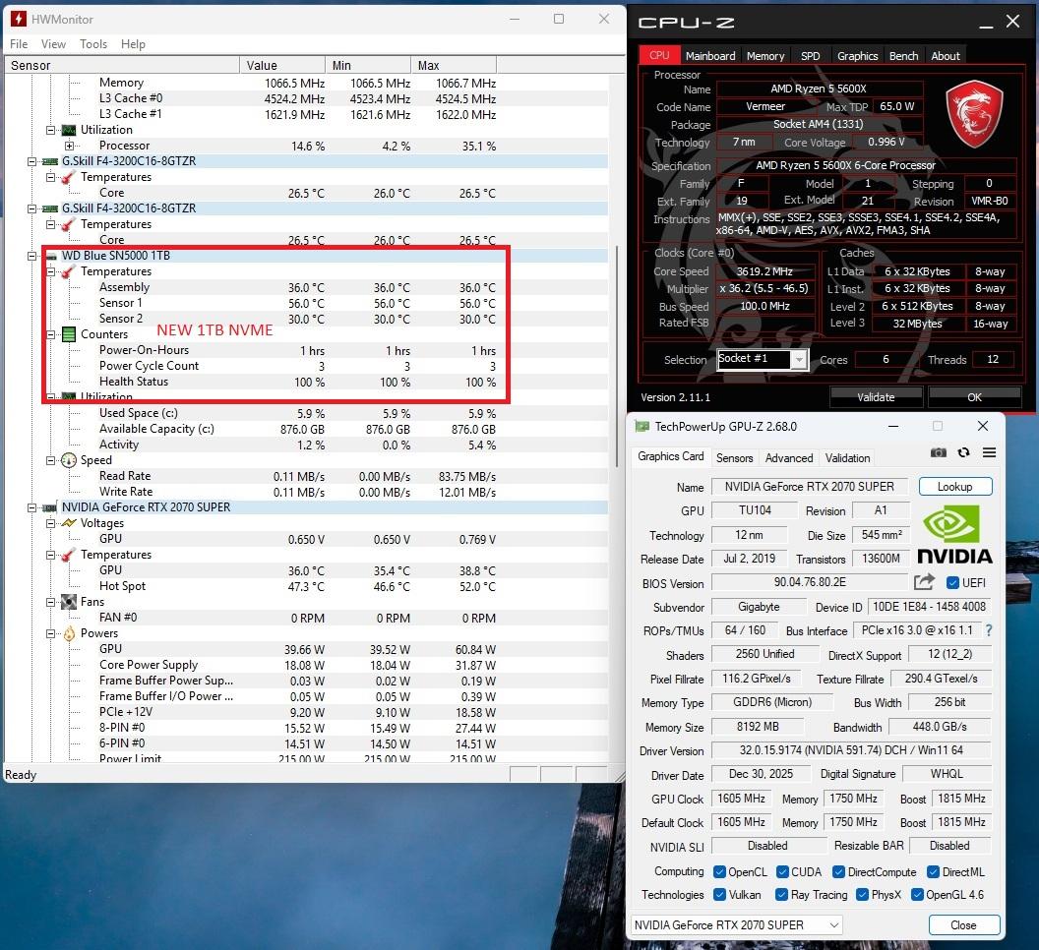The height and width of the screenshot is (950, 1039).
Task: Click the Sensor column header in HWMonitor
Action: 122,65
